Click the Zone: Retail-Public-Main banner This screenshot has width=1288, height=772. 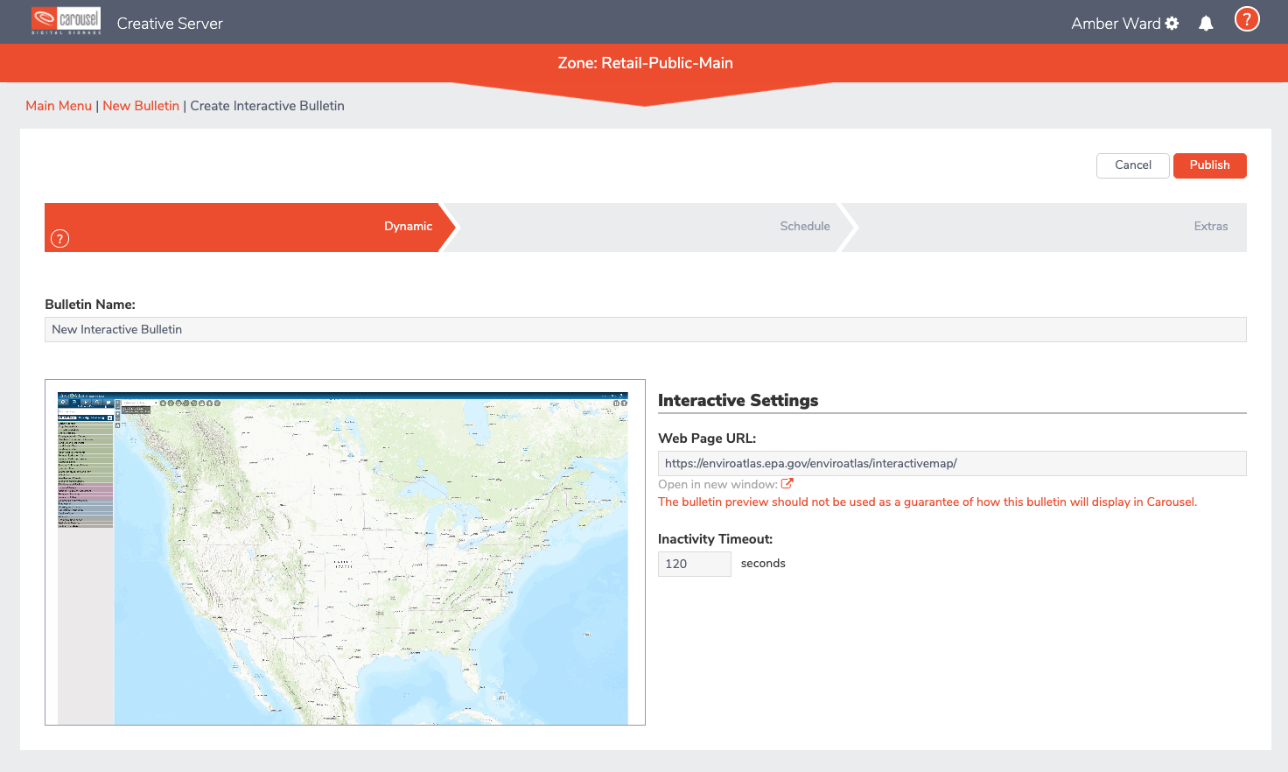[645, 63]
